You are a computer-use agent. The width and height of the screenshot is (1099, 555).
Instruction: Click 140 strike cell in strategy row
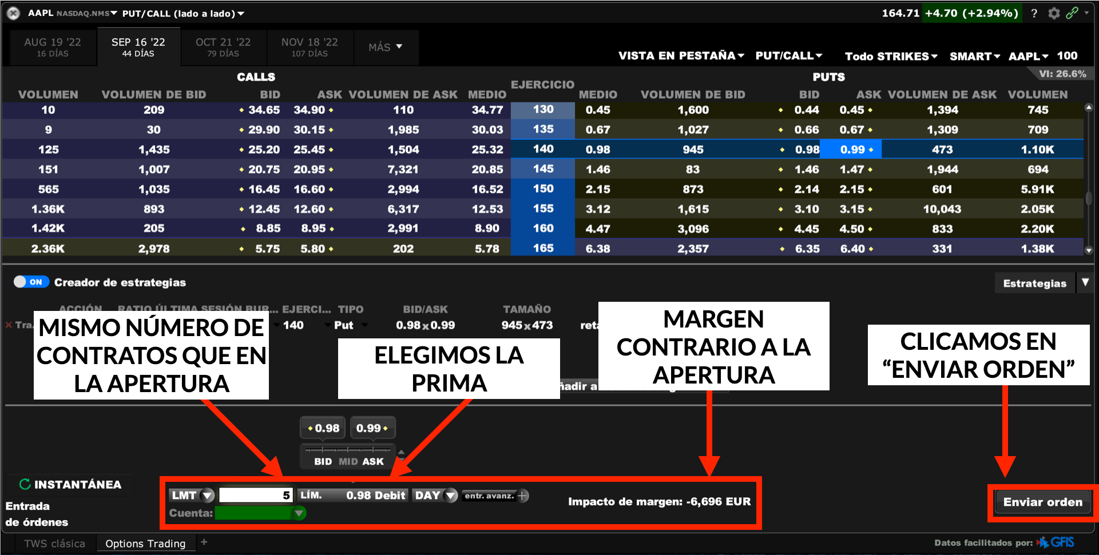(x=293, y=325)
